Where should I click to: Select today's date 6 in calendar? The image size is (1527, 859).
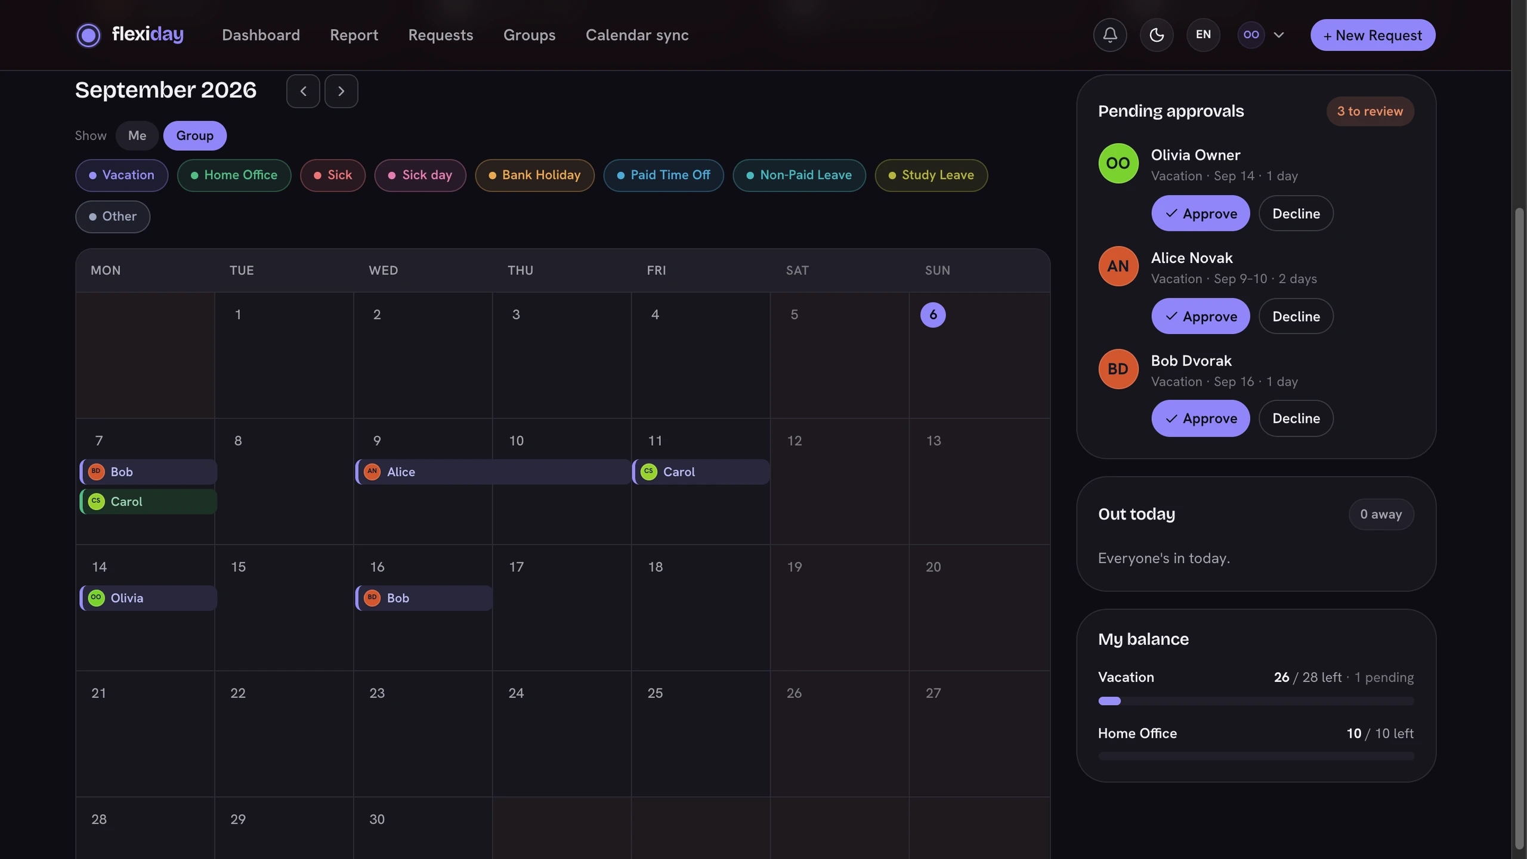[933, 314]
